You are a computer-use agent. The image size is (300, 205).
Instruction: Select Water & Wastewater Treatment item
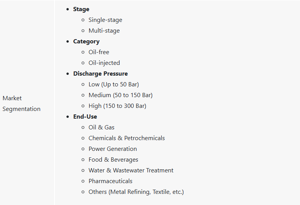pos(131,170)
